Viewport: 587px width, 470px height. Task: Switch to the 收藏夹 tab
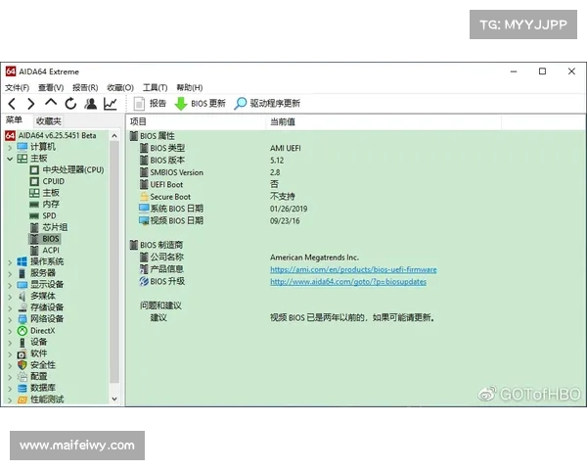pos(48,121)
